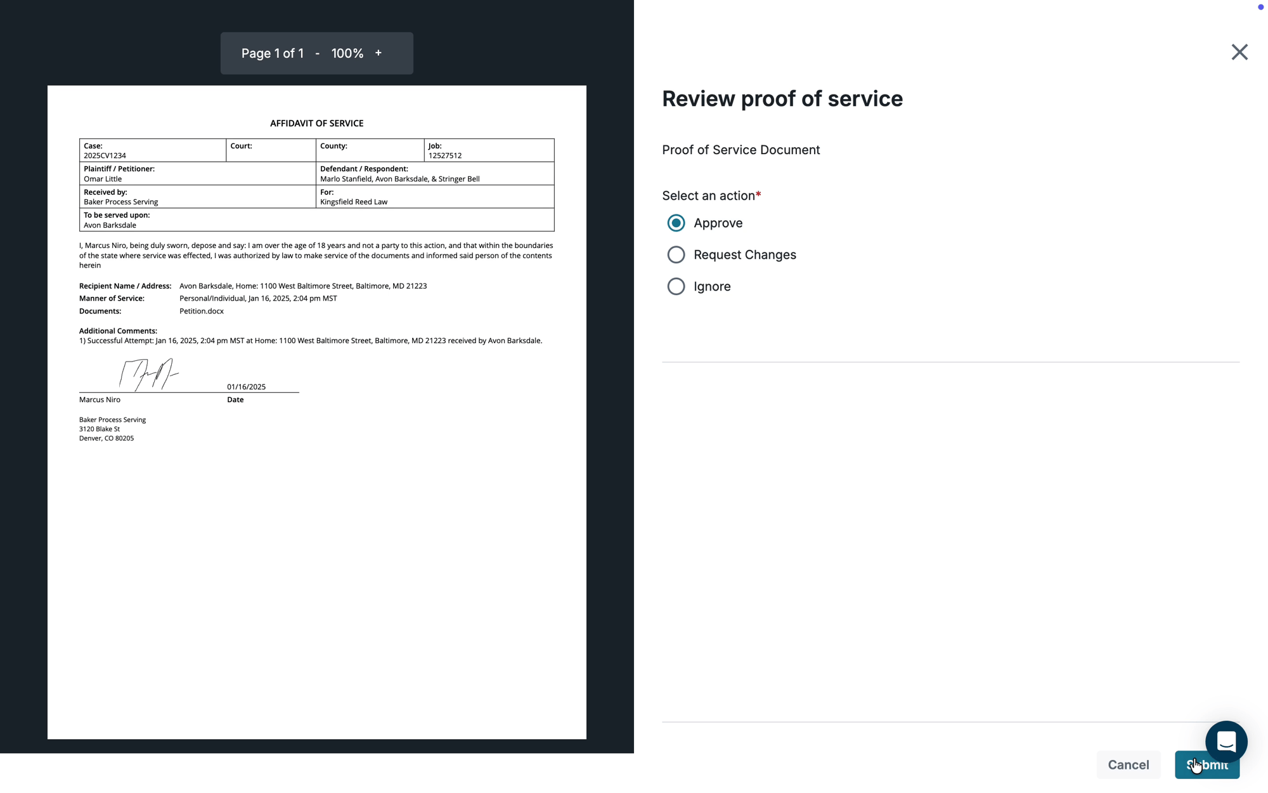
Task: Click the Petition.docx document name
Action: [x=202, y=311]
